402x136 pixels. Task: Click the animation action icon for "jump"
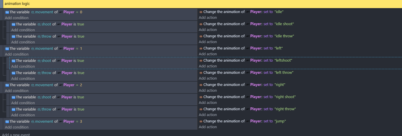click(201, 121)
